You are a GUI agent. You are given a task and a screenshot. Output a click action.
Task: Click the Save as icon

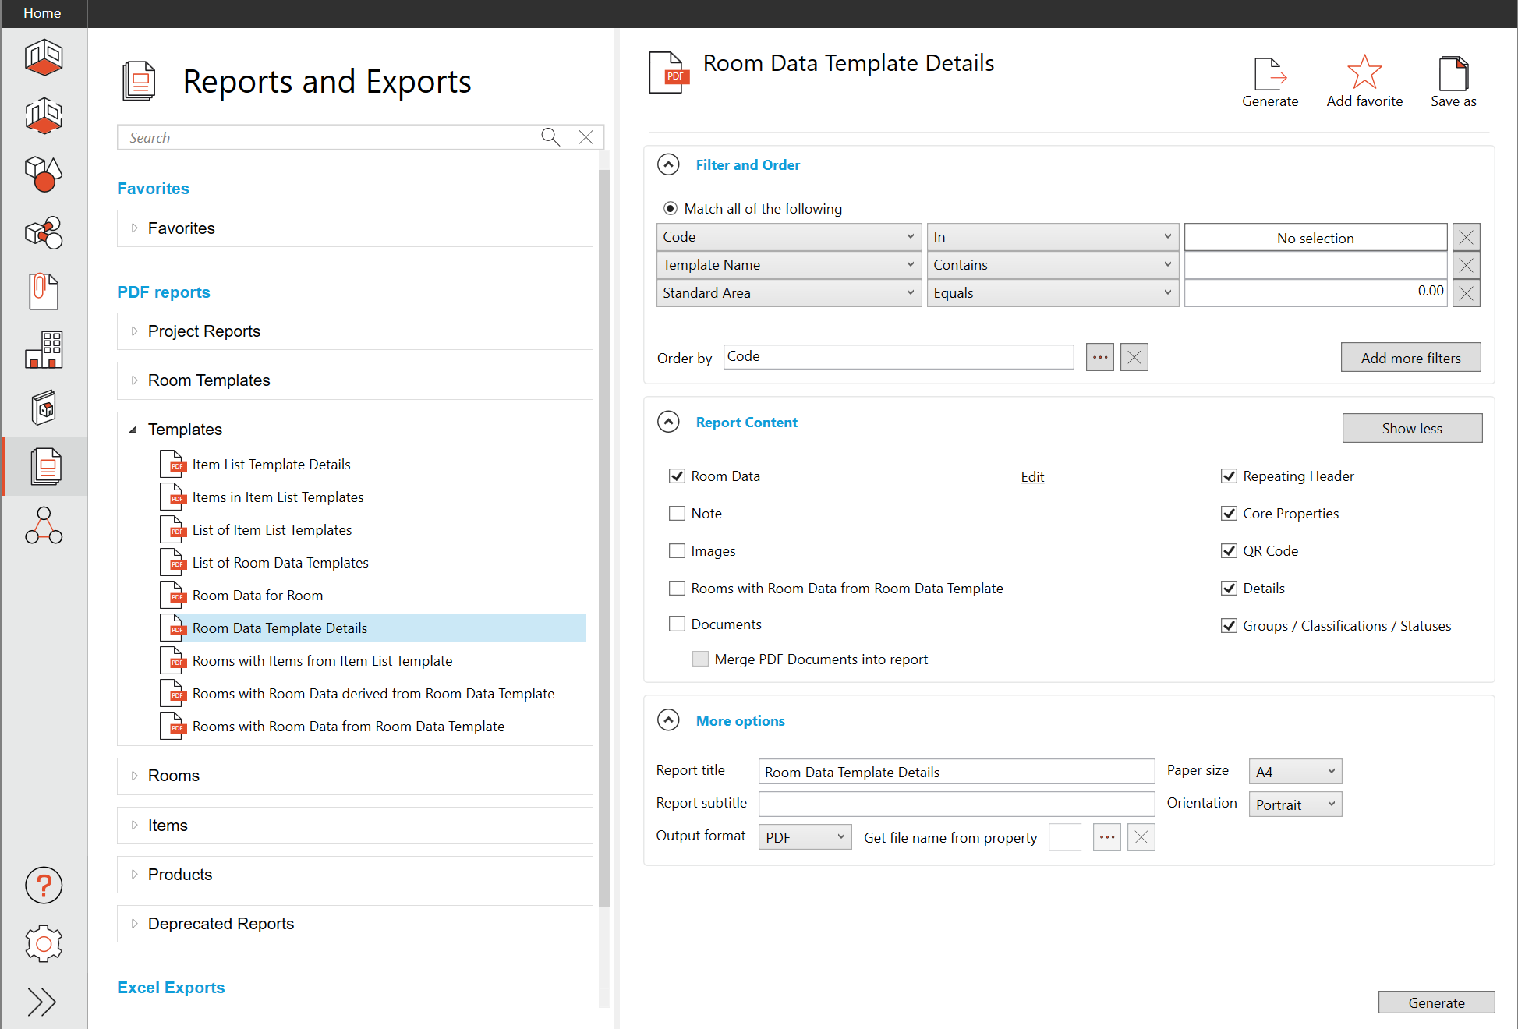pyautogui.click(x=1453, y=75)
